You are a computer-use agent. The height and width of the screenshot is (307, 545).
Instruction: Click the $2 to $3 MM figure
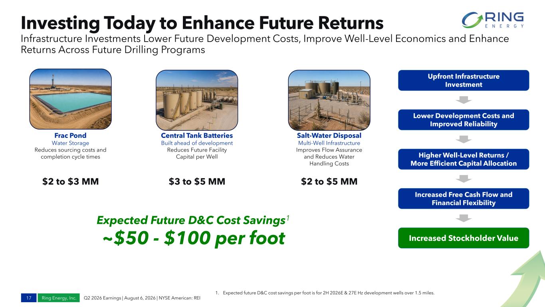pos(71,181)
